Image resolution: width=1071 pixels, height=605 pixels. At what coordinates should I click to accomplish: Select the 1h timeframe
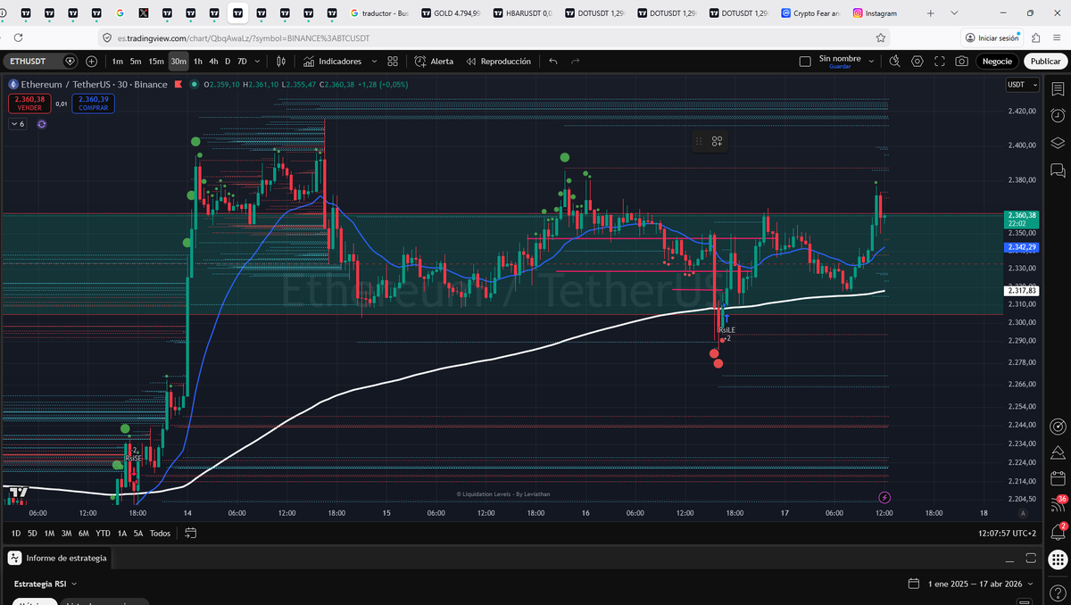pos(198,62)
